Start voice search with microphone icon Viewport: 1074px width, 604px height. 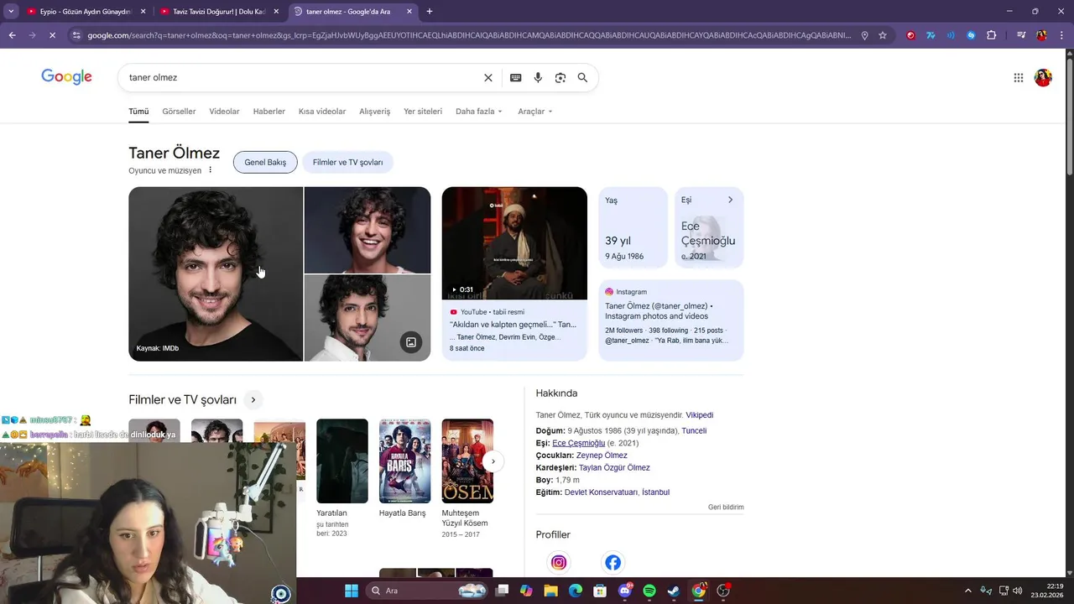(x=538, y=77)
